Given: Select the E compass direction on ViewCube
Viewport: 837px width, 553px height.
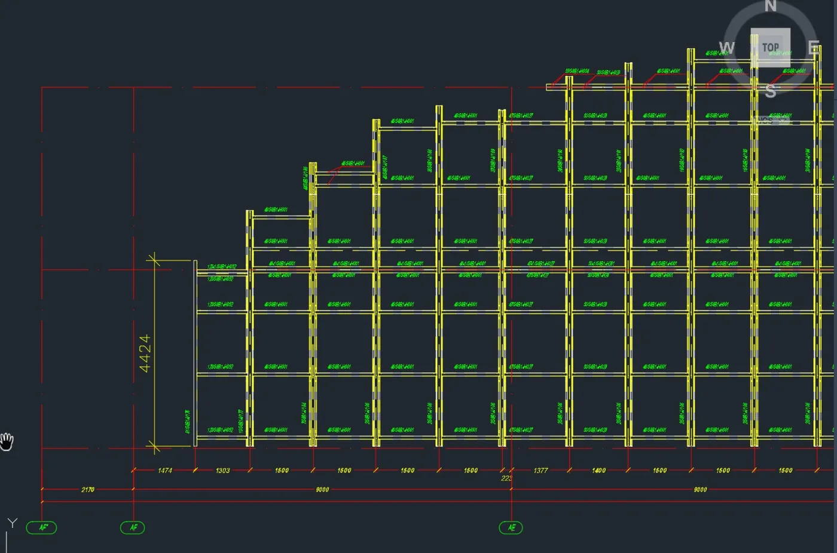Looking at the screenshot, I should [814, 48].
